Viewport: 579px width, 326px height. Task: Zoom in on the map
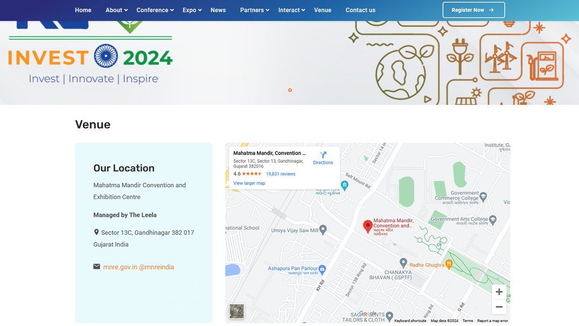pyautogui.click(x=499, y=292)
